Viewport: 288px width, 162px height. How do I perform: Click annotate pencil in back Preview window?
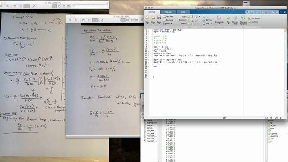34,6
